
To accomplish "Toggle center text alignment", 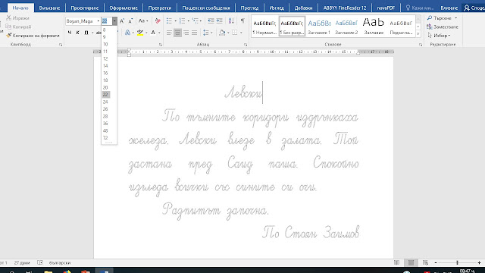I will 177,33.
